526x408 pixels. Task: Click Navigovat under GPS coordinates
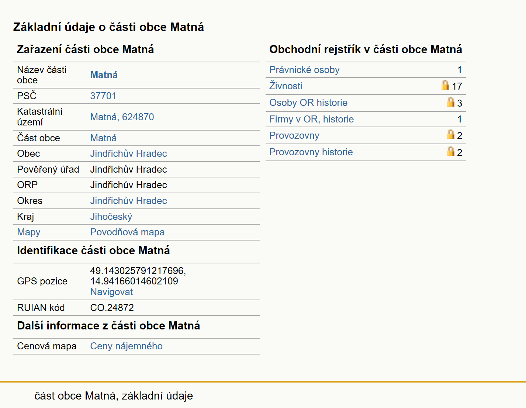[x=111, y=292]
